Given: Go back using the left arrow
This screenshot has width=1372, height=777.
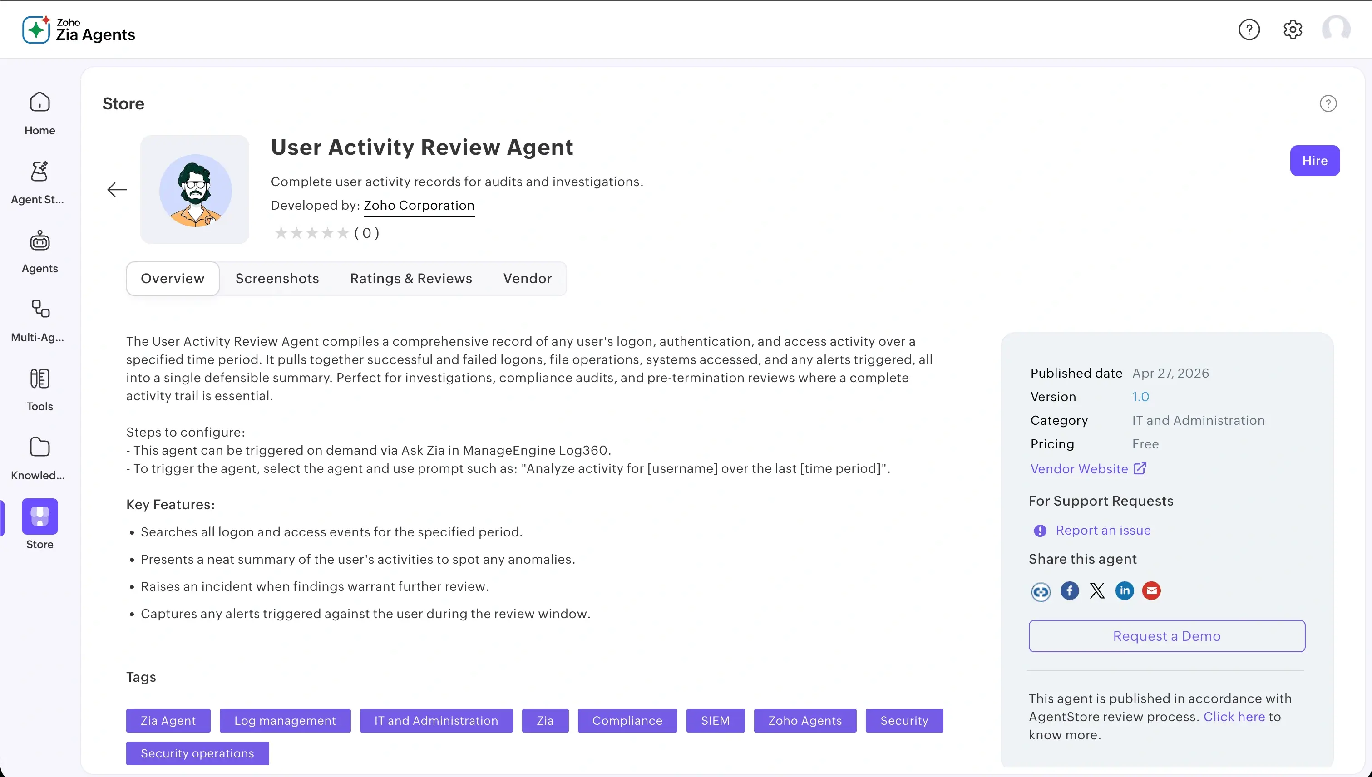Looking at the screenshot, I should point(117,189).
